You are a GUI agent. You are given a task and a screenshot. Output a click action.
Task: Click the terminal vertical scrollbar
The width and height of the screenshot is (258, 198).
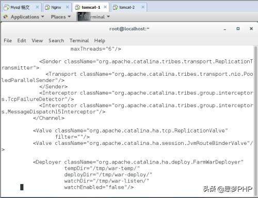coord(255,121)
